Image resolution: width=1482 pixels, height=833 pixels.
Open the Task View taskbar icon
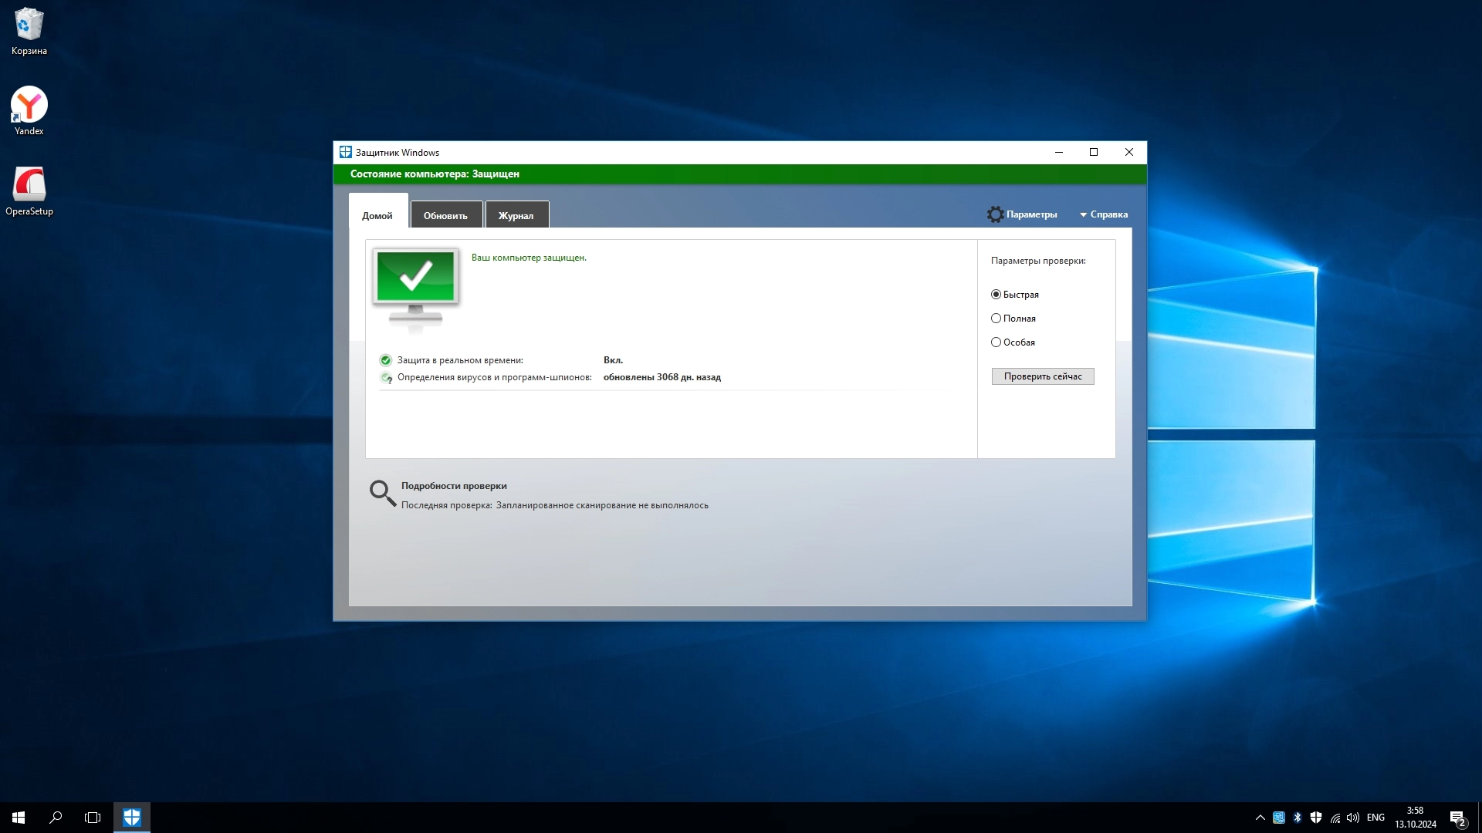pyautogui.click(x=93, y=818)
